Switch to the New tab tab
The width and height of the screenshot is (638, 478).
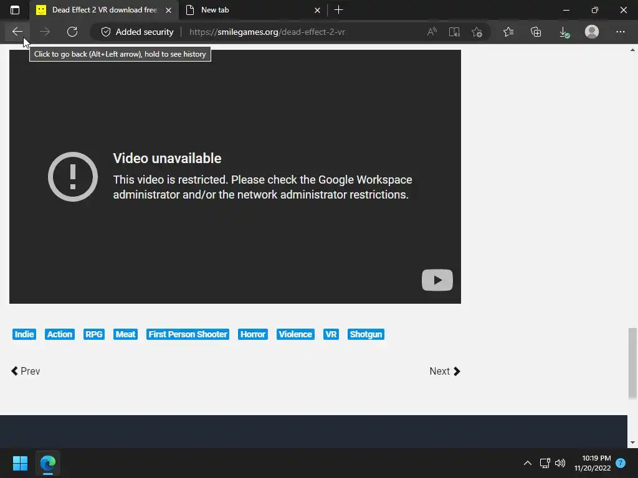pyautogui.click(x=252, y=10)
